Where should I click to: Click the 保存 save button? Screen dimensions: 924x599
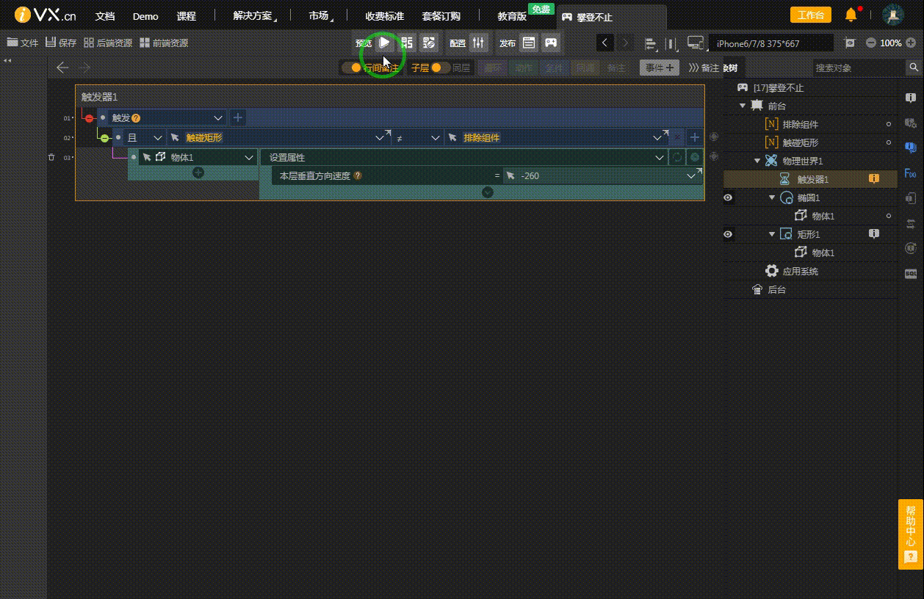(x=60, y=43)
